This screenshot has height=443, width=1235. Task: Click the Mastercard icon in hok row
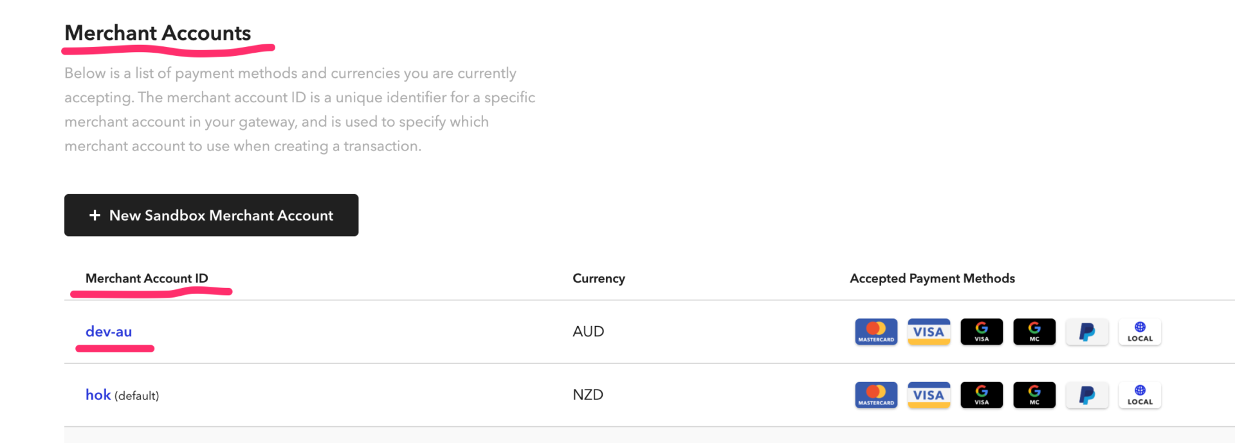876,395
